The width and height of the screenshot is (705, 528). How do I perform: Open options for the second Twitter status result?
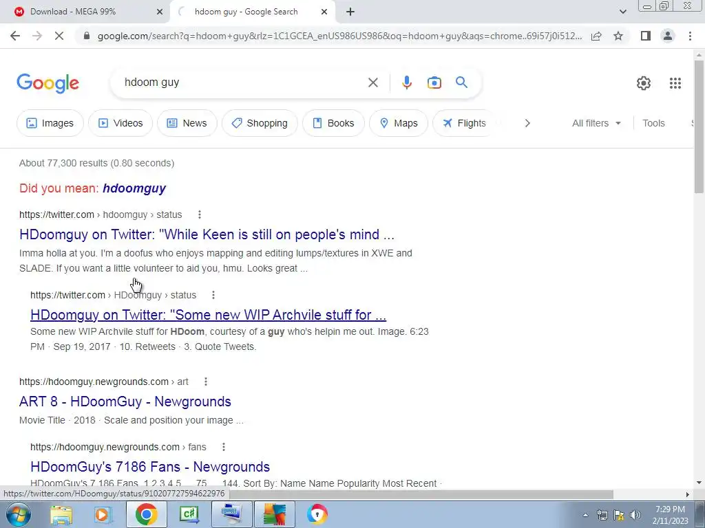pos(213,295)
